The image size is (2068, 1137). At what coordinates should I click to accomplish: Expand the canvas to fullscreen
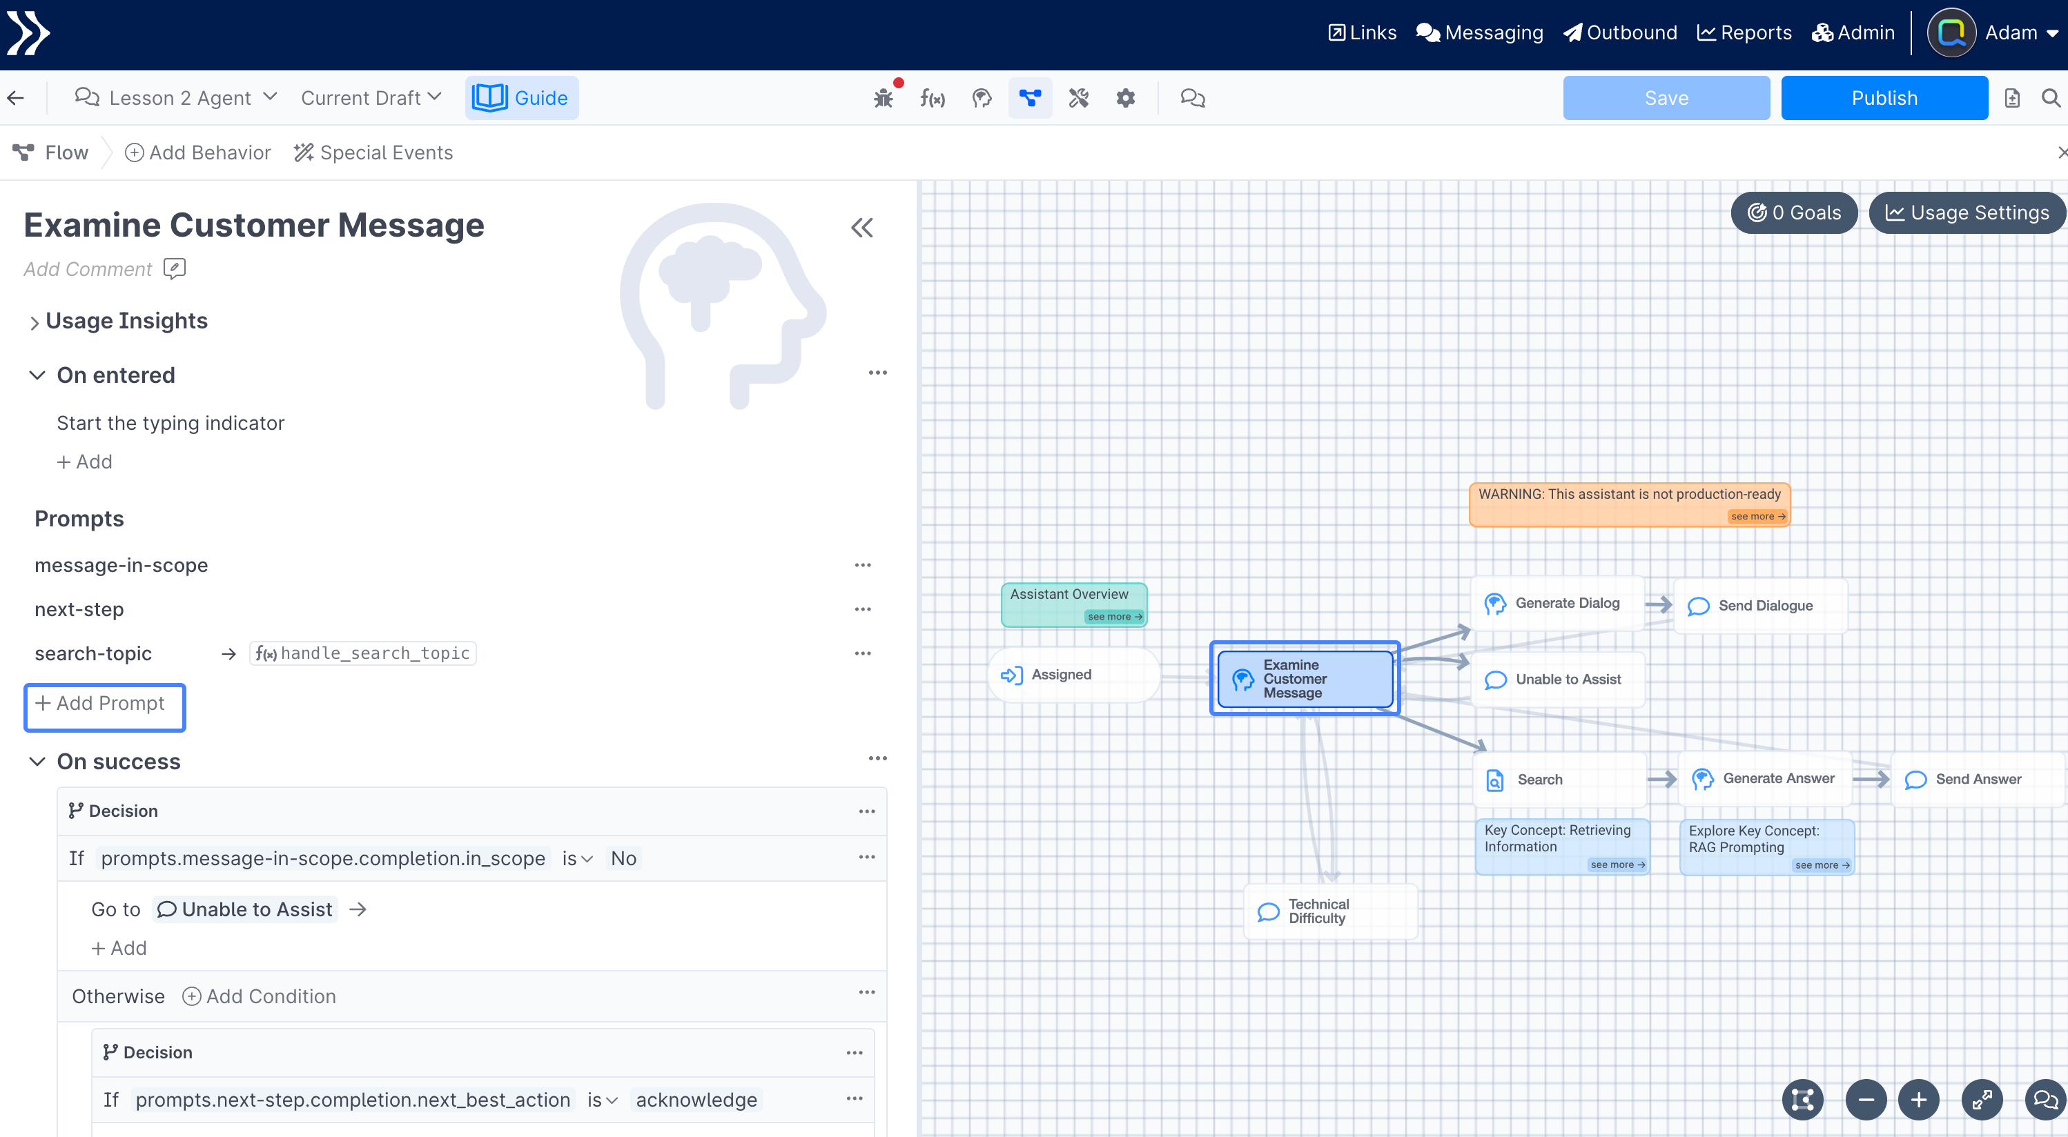click(x=1982, y=1099)
